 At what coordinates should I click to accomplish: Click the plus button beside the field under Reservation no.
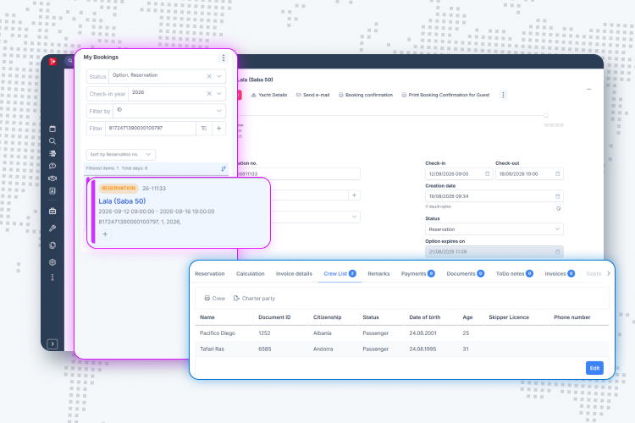click(x=354, y=195)
